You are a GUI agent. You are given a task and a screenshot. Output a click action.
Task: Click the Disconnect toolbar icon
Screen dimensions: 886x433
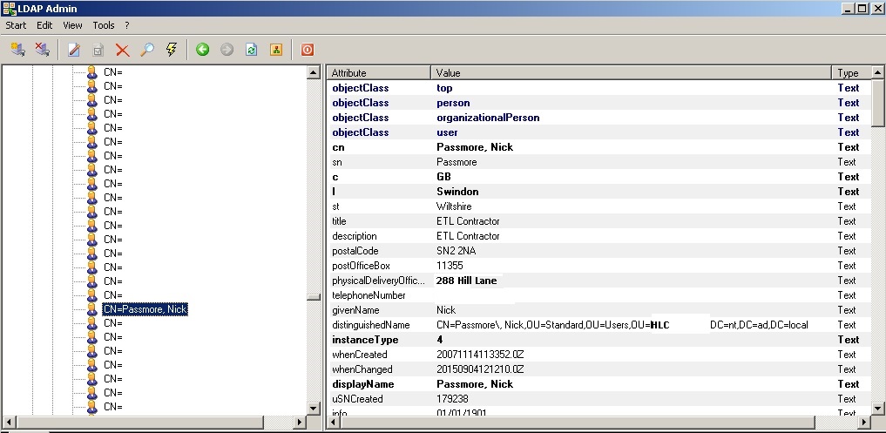[x=43, y=49]
